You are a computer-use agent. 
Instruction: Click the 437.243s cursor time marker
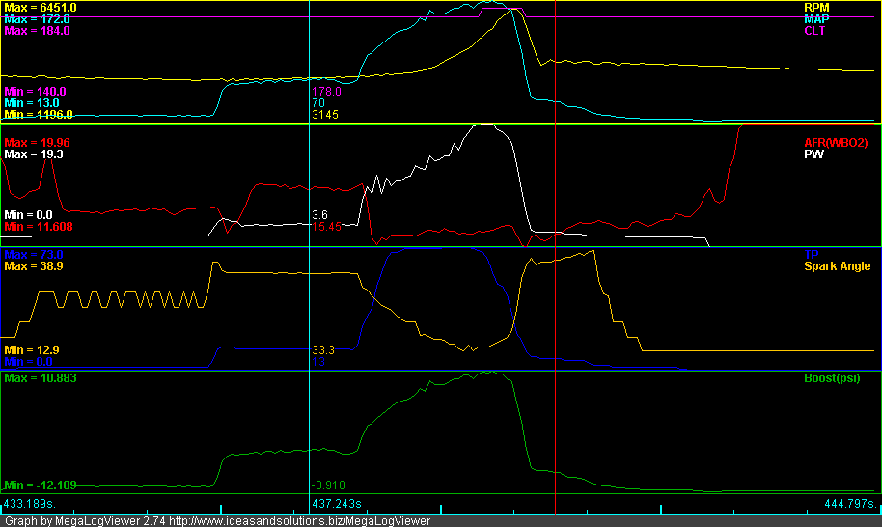click(335, 504)
